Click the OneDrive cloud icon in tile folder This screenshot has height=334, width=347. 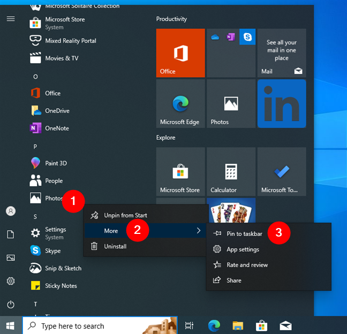pos(215,37)
